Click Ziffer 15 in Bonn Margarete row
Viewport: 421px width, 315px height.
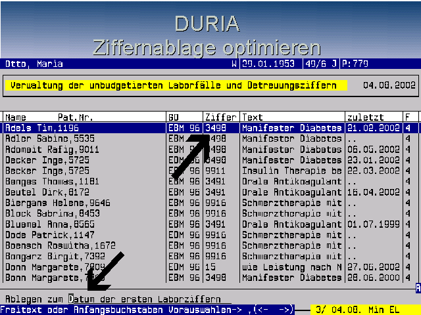pos(210,267)
